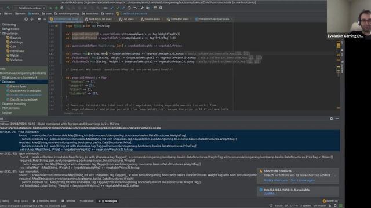Click 'Modify shortcuts' link in notification

coord(276,180)
